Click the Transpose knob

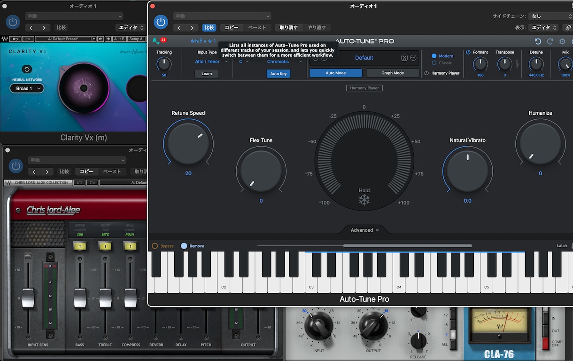click(504, 63)
